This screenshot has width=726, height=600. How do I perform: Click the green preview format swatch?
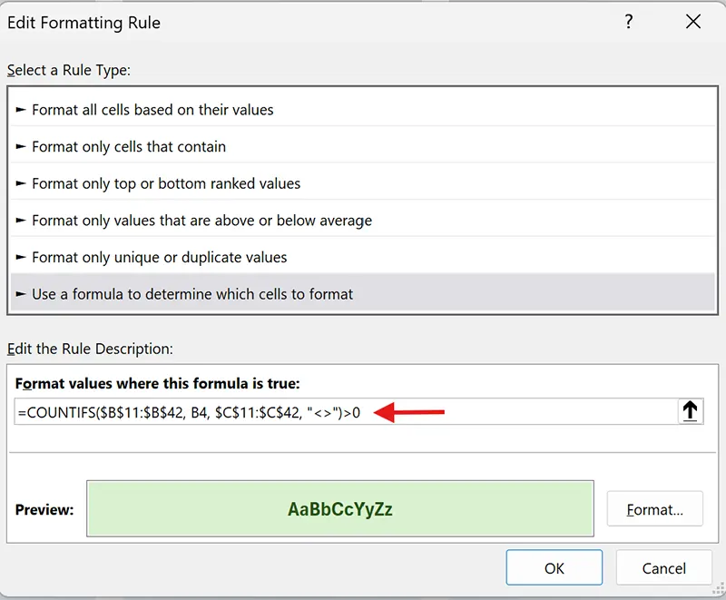point(340,509)
